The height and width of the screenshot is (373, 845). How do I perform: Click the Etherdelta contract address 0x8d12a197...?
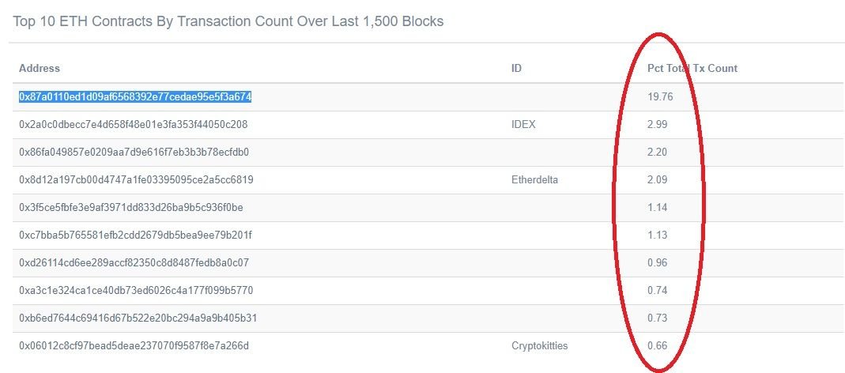[x=136, y=180]
